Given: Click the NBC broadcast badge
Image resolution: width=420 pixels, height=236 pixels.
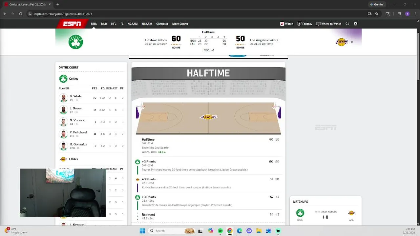Looking at the screenshot, I should (x=206, y=50).
